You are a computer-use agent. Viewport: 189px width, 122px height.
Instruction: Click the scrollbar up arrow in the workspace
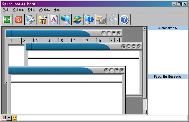(x=145, y=28)
